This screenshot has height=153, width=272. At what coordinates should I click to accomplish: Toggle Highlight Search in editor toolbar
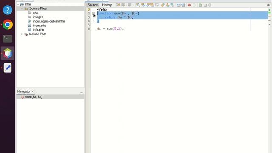(152, 5)
